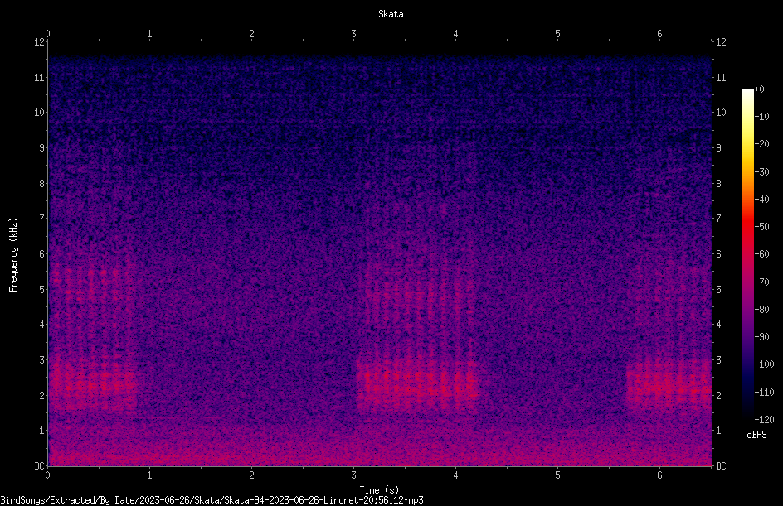Click the "2" tick on the left frequency axis
Viewport: 783px width, 506px height.
point(41,395)
